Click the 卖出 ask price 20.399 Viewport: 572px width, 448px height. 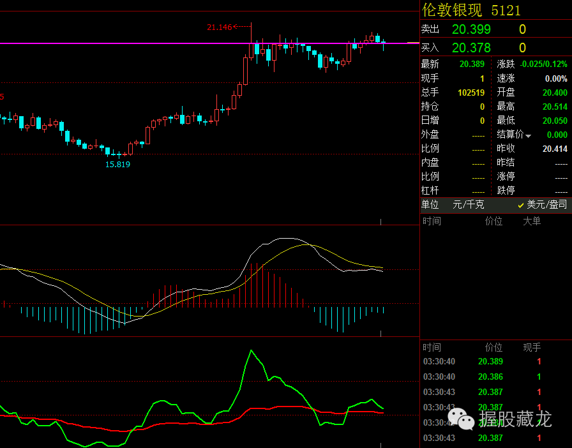point(471,29)
